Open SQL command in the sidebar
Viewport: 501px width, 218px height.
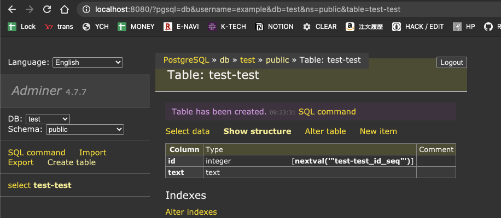37,153
